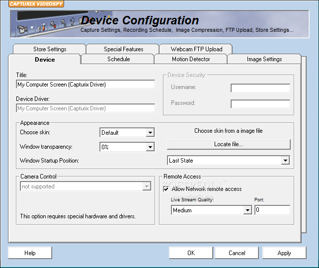Viewport: 319px width, 268px height.
Task: Switch to the Schedule tab
Action: [x=118, y=59]
